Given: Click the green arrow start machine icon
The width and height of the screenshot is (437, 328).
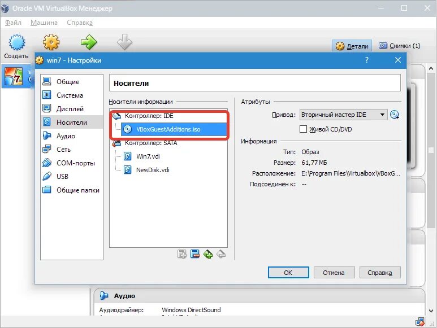Looking at the screenshot, I should coord(89,42).
